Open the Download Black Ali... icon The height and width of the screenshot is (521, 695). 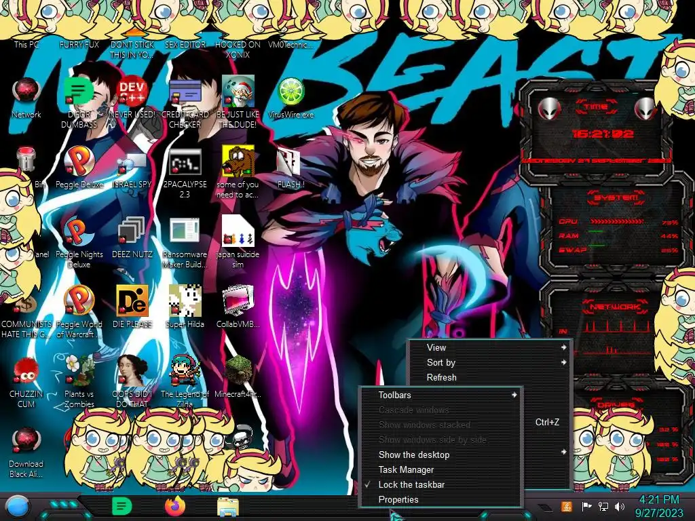26,441
